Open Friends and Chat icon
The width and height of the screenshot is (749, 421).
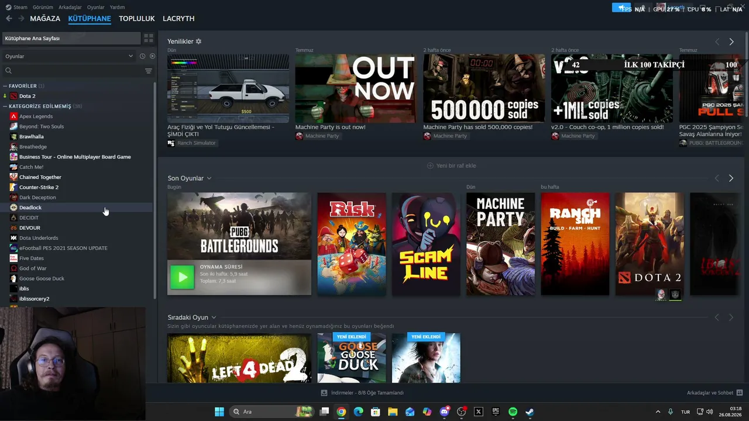click(x=740, y=393)
